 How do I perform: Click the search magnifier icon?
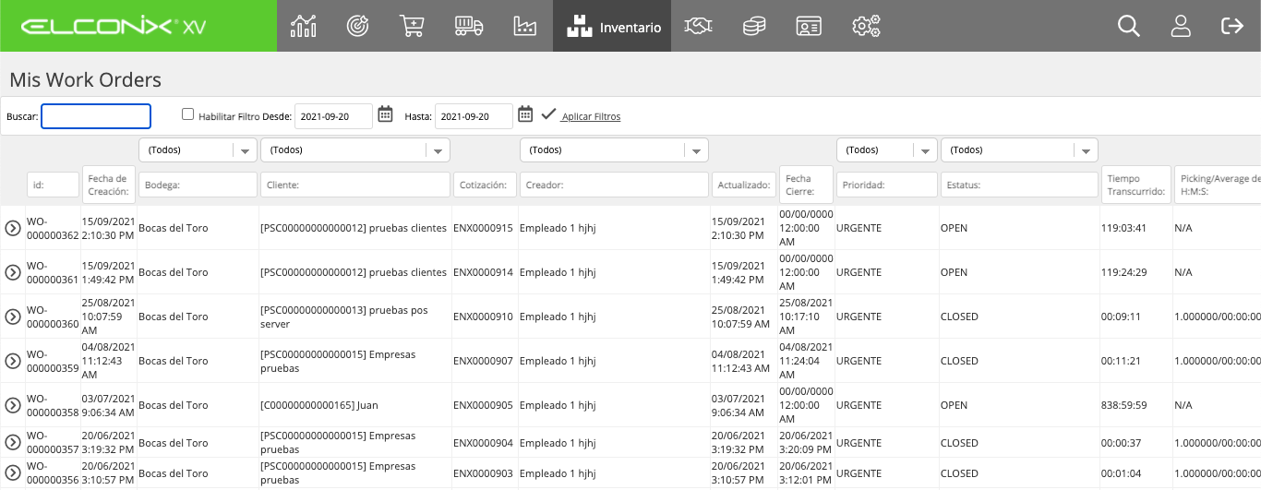pos(1129,26)
